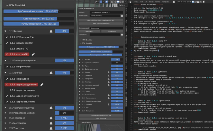The width and height of the screenshot is (213, 131).
Task: Click the Address input field
Action: (x=107, y=12)
